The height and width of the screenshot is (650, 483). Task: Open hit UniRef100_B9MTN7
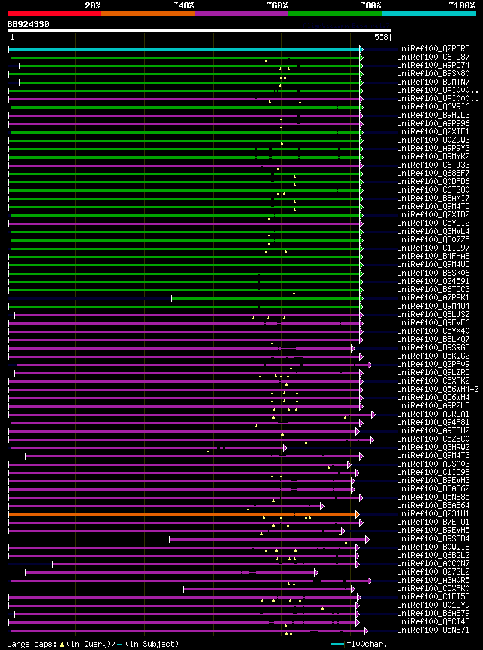(433, 82)
